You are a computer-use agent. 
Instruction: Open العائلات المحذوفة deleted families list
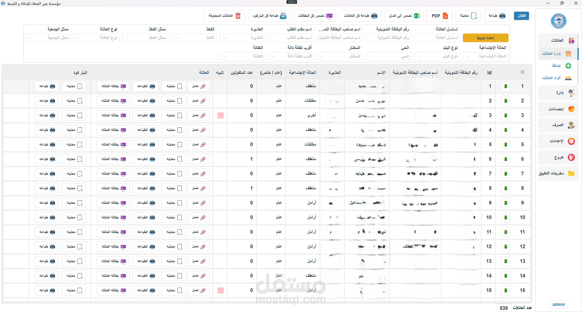pos(224,15)
